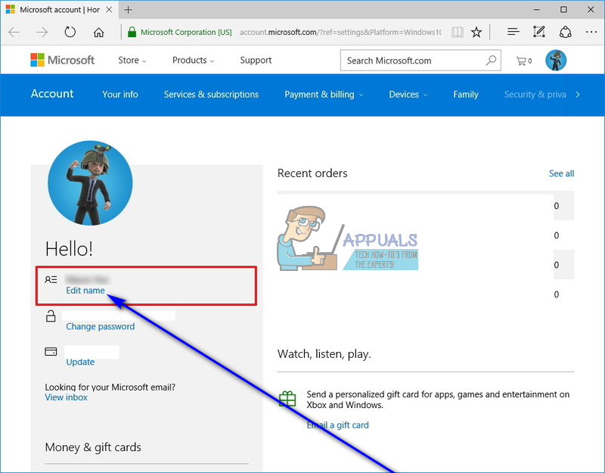605x473 pixels.
Task: Click the browser address bar URL
Action: pos(340,32)
